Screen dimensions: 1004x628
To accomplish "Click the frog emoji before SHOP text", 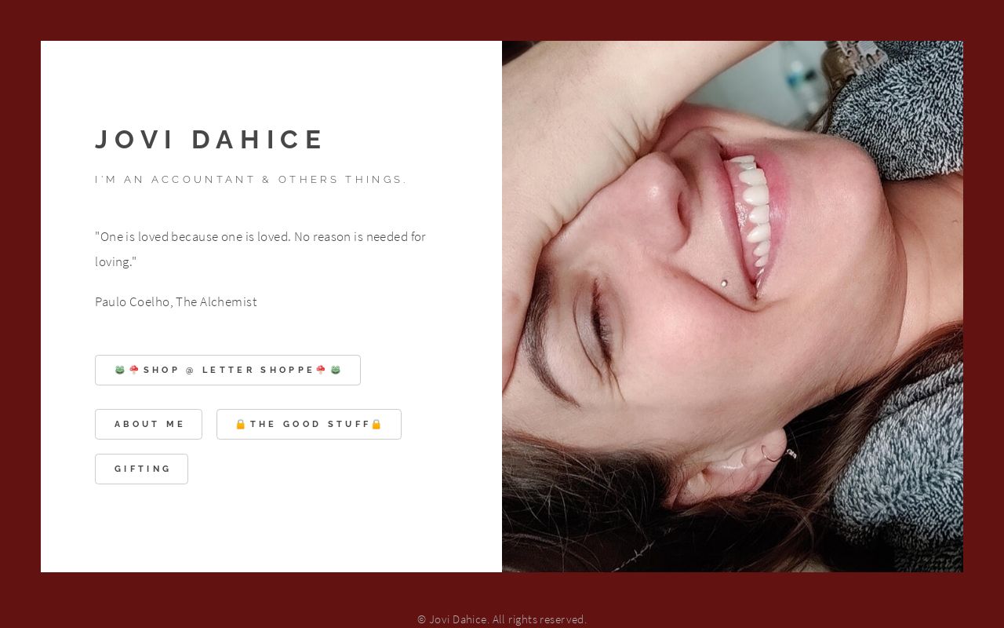I will 120,370.
